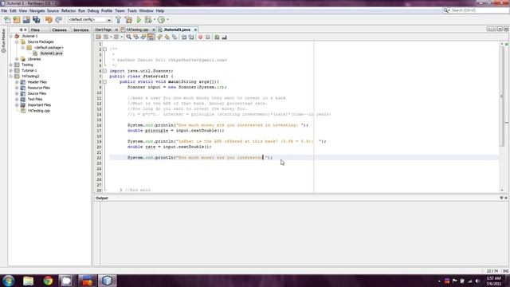The image size is (510, 287).
Task: Click editor Uncomment icon
Action: pos(225,37)
